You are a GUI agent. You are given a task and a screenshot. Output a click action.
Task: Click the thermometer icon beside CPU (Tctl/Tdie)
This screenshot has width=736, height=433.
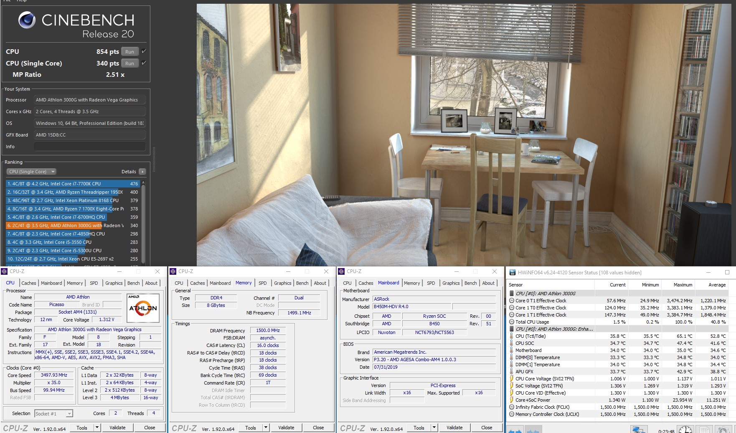coord(512,336)
